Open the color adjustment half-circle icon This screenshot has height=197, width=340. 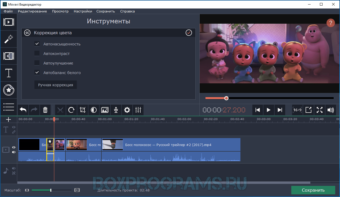[x=94, y=110]
